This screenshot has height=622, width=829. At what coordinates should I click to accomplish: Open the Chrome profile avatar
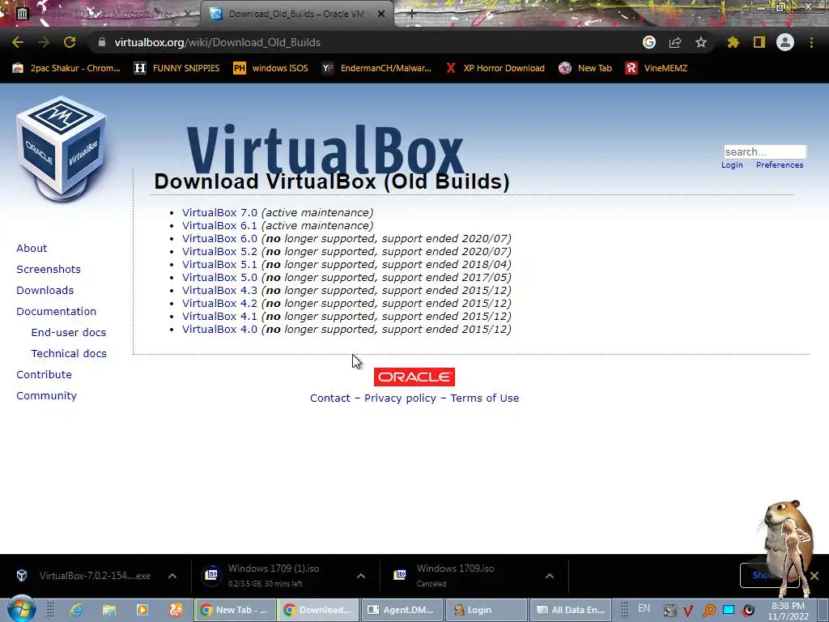[x=785, y=42]
